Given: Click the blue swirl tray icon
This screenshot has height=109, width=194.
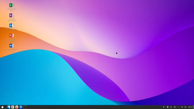Looking at the screenshot, I should (164, 107).
